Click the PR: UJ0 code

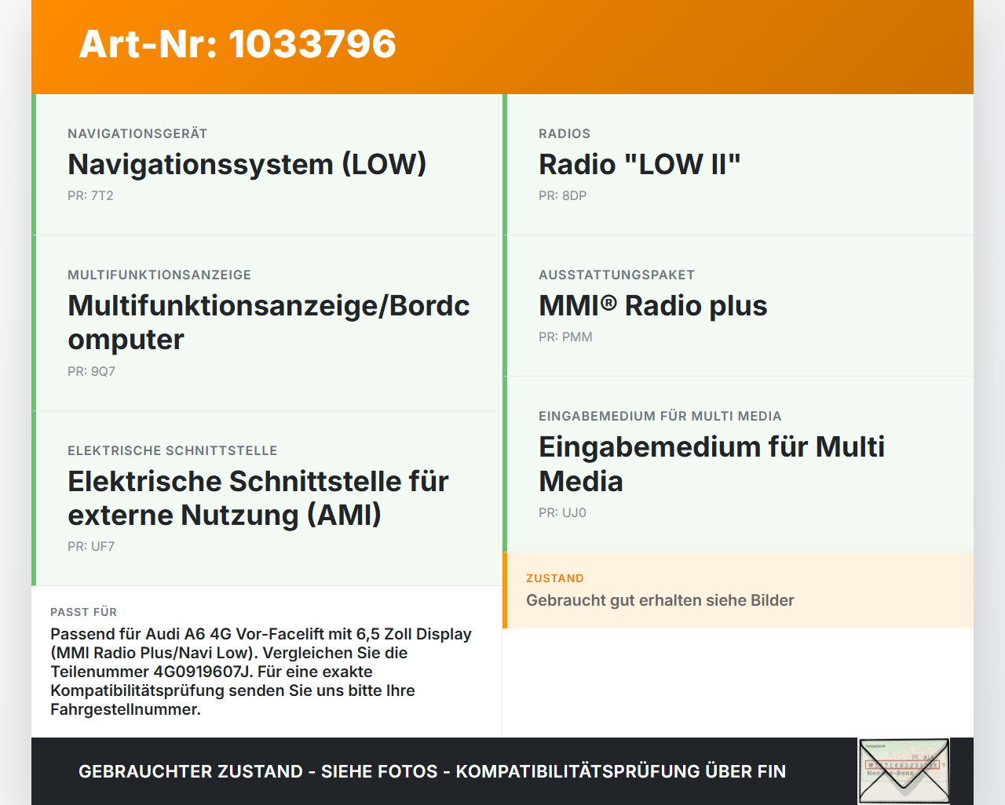(x=562, y=512)
